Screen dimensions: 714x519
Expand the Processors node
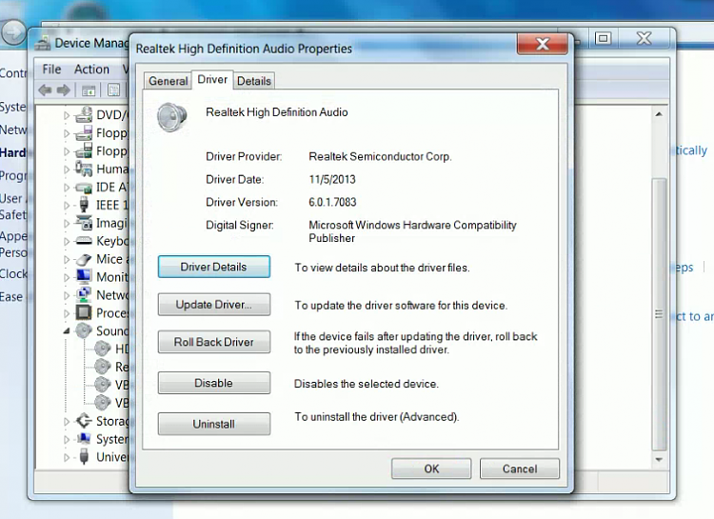(67, 313)
